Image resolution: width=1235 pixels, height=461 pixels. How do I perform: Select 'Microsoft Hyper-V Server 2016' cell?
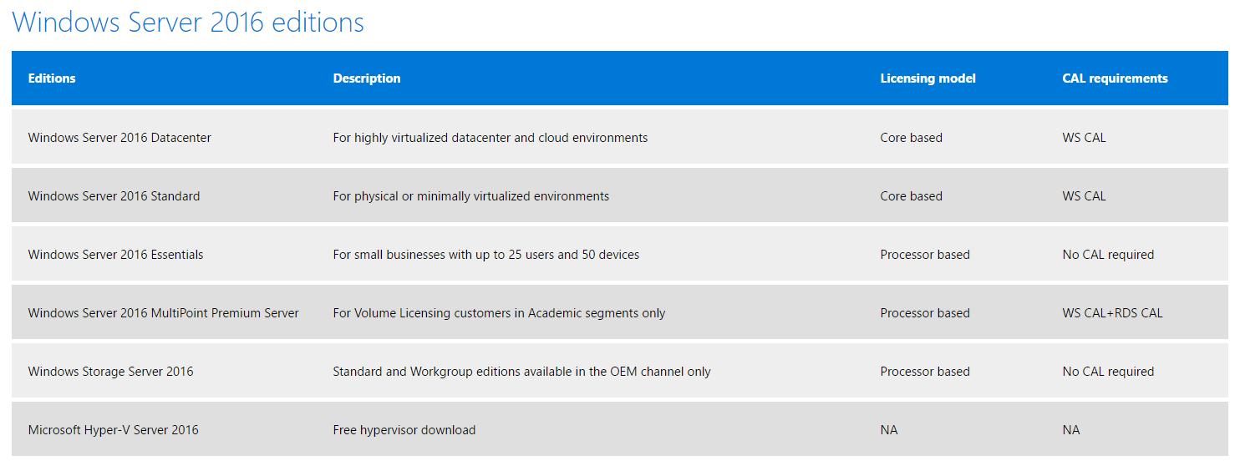114,430
